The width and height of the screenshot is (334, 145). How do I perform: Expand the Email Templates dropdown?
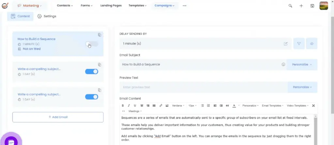273,106
